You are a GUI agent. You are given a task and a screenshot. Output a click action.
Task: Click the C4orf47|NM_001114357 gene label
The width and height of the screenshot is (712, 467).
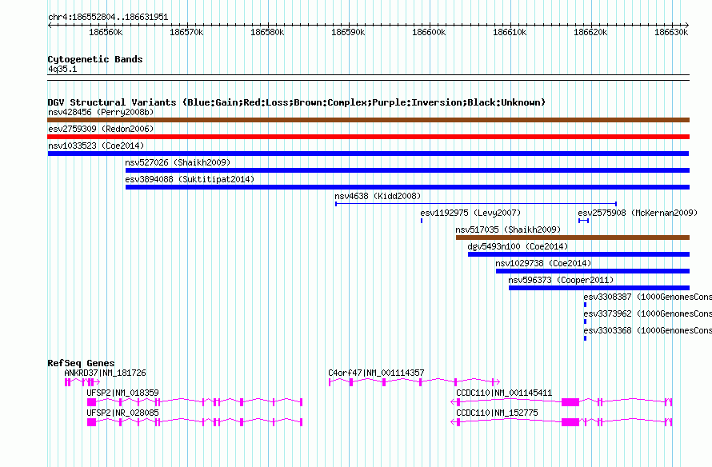(x=376, y=373)
